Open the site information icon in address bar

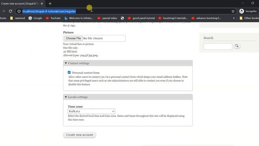coord(19,11)
